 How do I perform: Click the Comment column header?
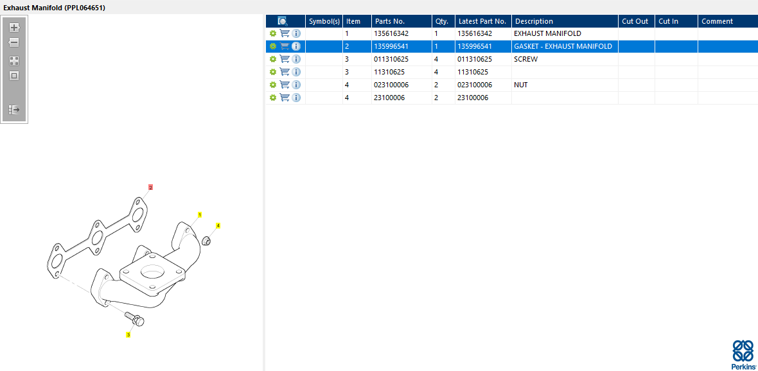(x=728, y=21)
